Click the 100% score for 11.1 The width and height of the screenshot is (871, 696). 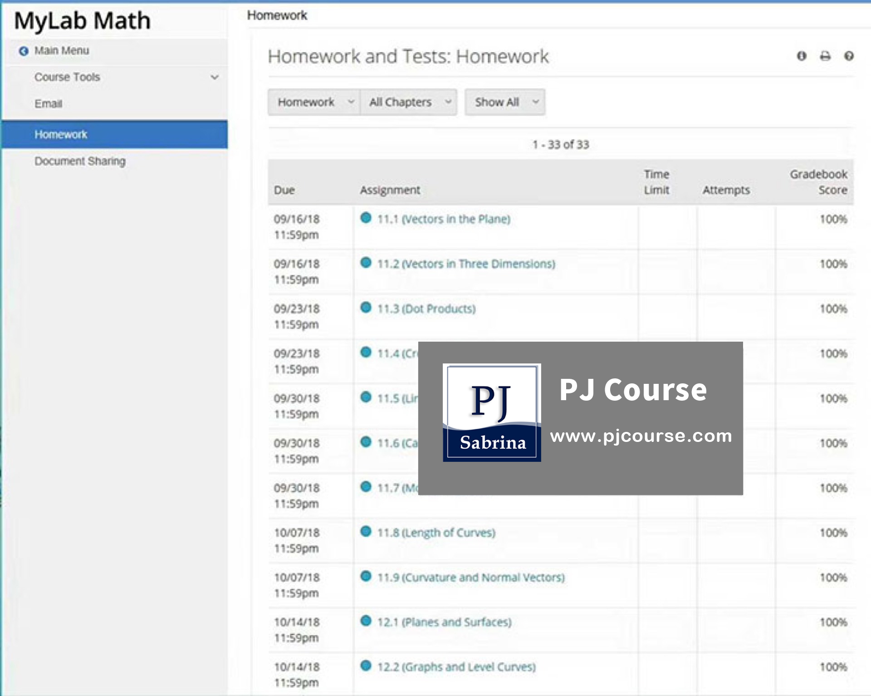(833, 219)
